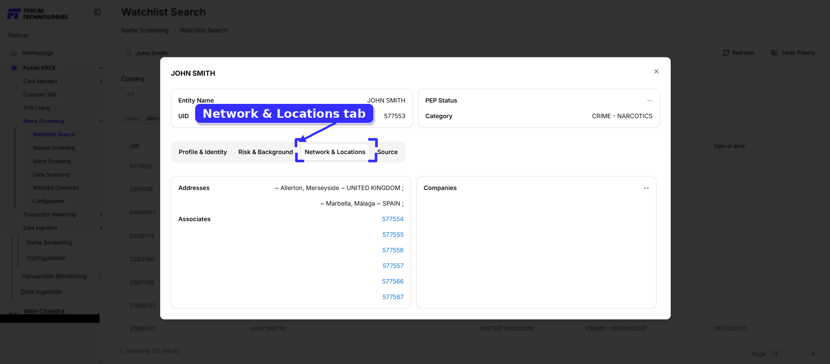Image resolution: width=830 pixels, height=364 pixels.
Task: Open STR Listing in sidebar
Action: click(37, 108)
